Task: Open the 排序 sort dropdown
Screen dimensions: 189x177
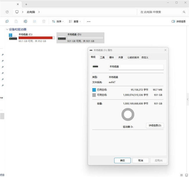Action: [58, 21]
